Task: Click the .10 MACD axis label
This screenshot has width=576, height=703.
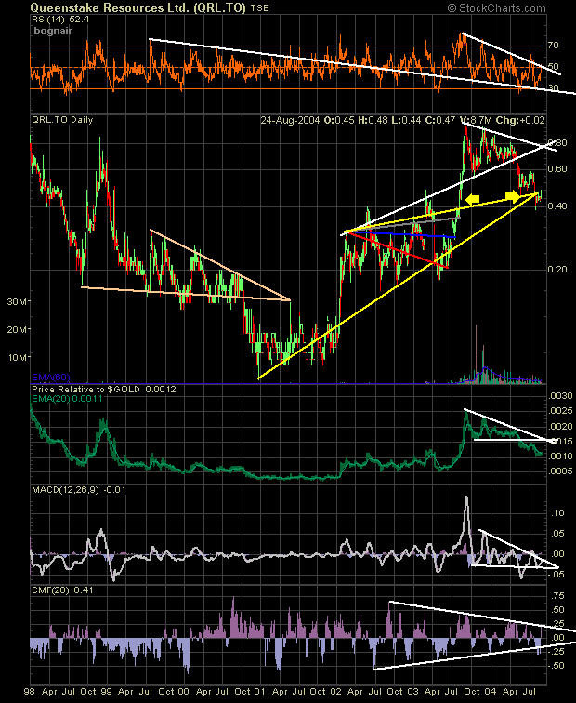Action: tap(559, 513)
